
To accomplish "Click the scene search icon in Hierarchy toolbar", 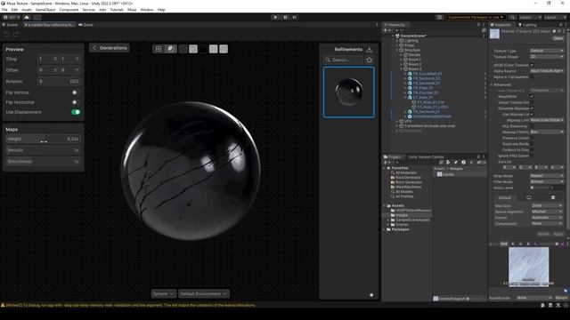I will (x=484, y=30).
